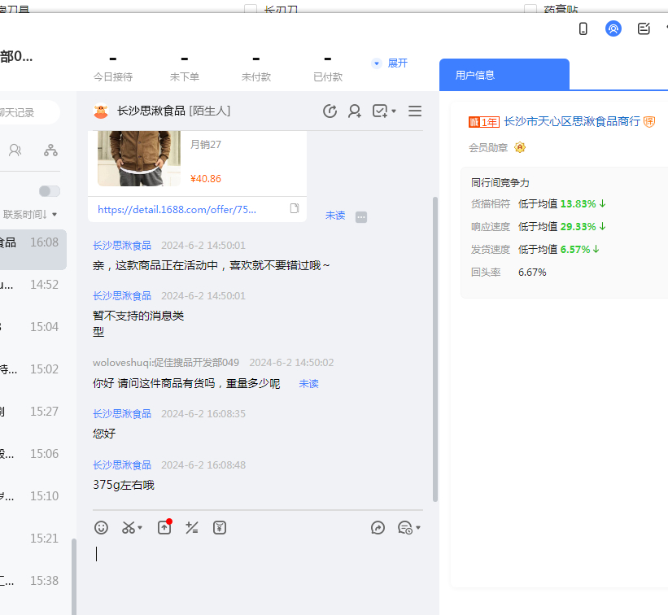Open the emoji picker in chat toolbar
The width and height of the screenshot is (668, 615).
101,527
